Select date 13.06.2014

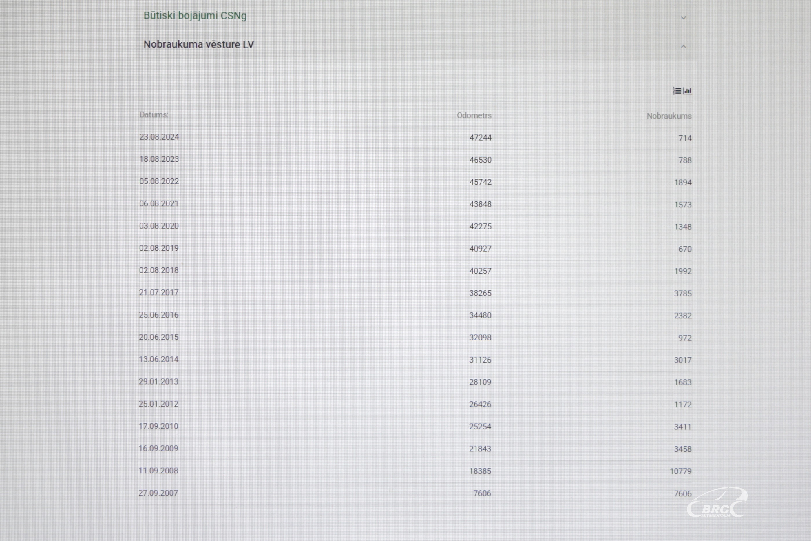(x=159, y=359)
